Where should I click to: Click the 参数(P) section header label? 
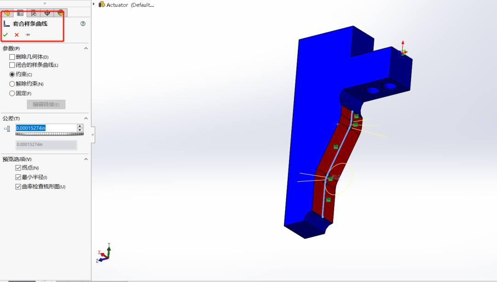point(11,48)
